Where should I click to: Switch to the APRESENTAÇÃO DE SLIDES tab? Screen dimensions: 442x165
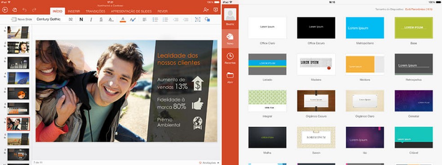(x=131, y=12)
